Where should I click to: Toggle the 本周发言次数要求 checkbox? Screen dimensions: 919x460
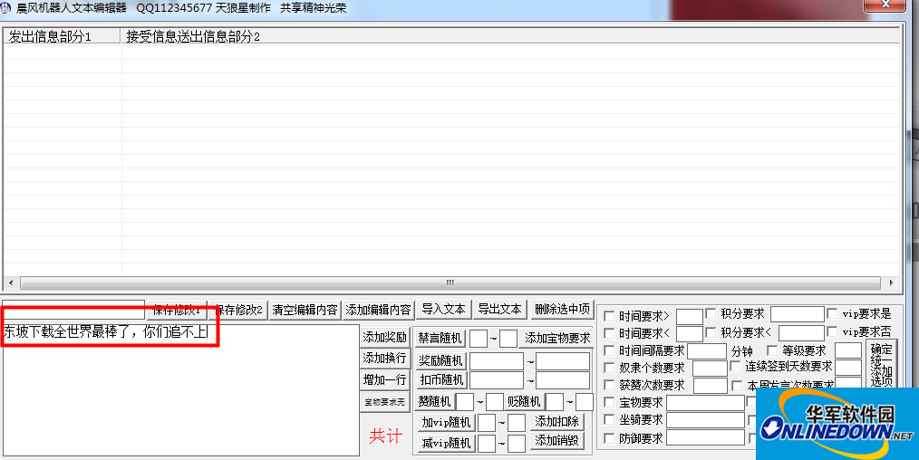click(x=738, y=386)
